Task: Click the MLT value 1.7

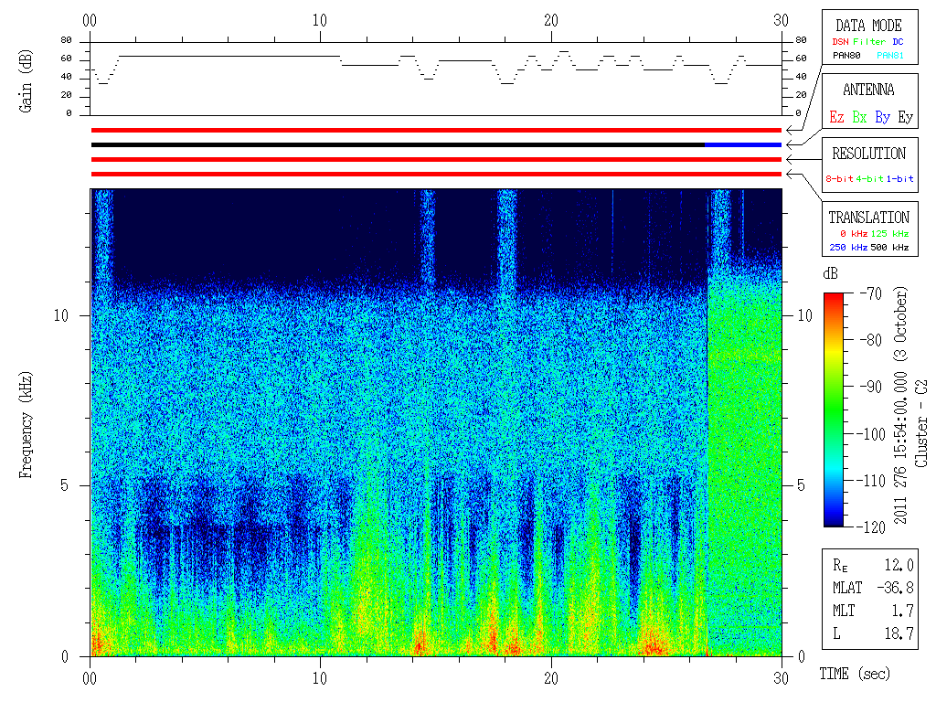Action: tap(902, 610)
